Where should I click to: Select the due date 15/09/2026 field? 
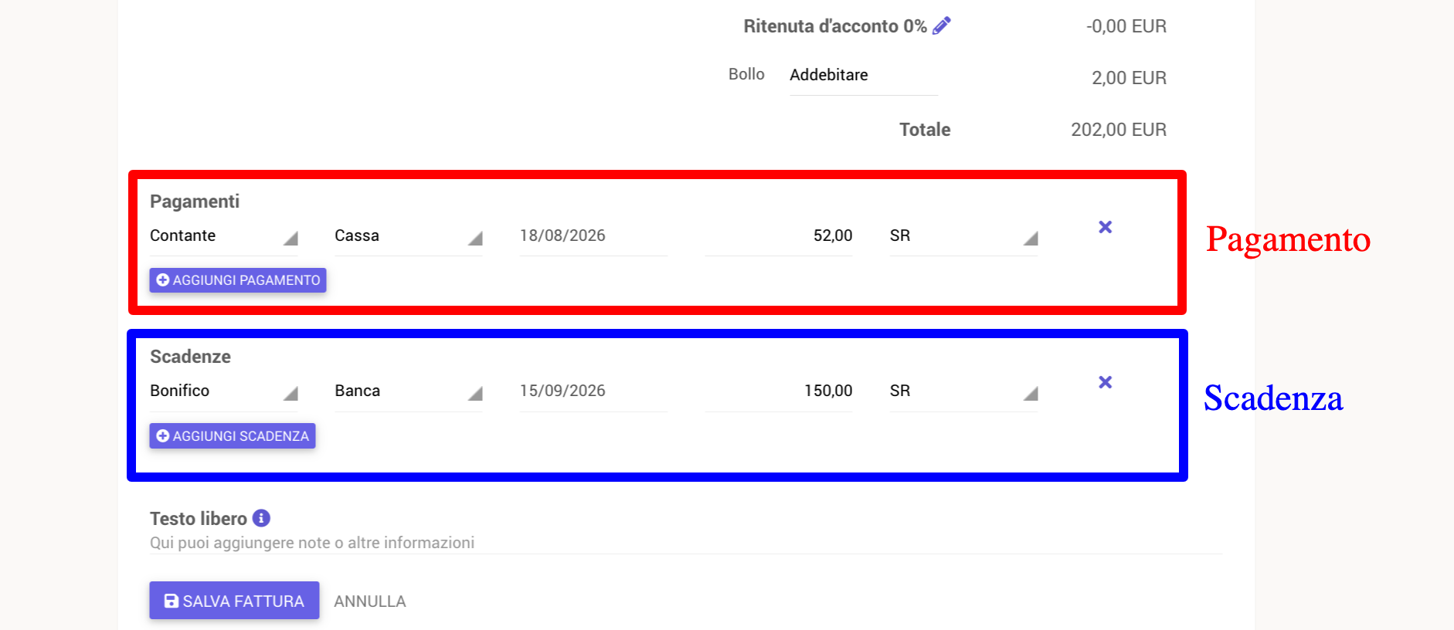point(593,391)
